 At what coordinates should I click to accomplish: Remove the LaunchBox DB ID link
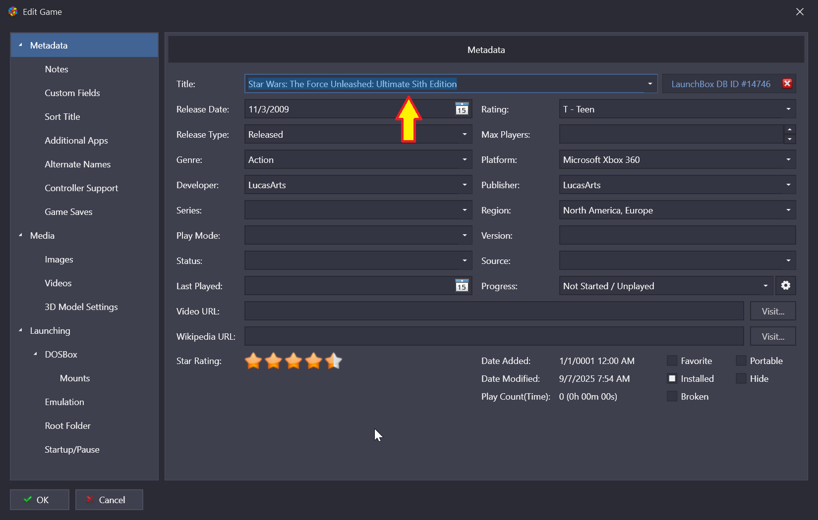coord(787,84)
